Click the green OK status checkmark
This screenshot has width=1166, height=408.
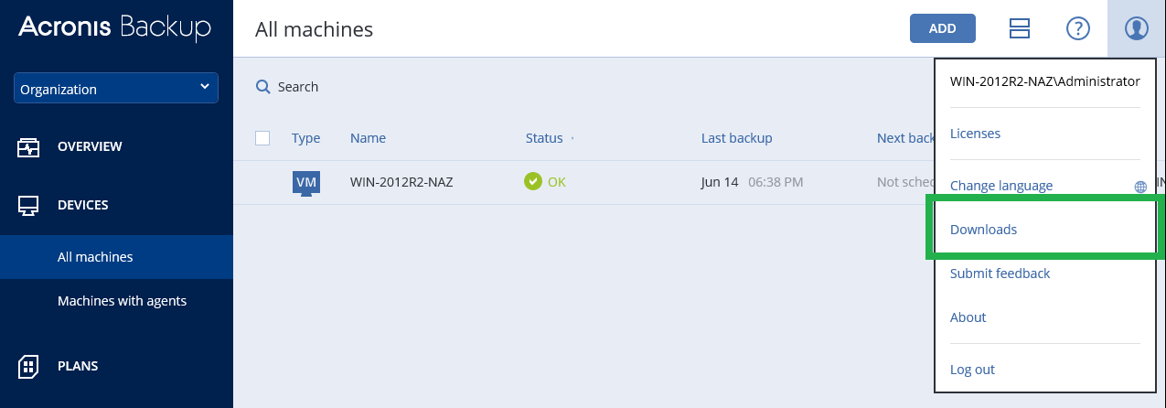pyautogui.click(x=533, y=182)
